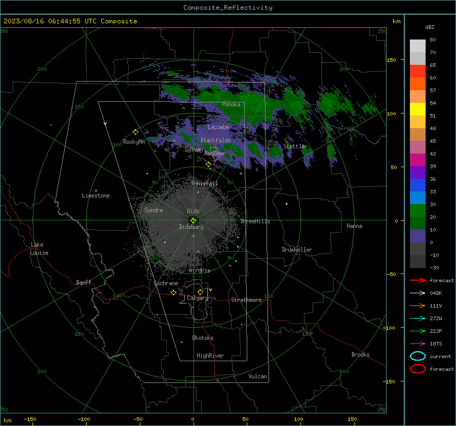The height and width of the screenshot is (426, 456).
Task: Click the cyan 27ZW arrow icon
Action: click(417, 319)
